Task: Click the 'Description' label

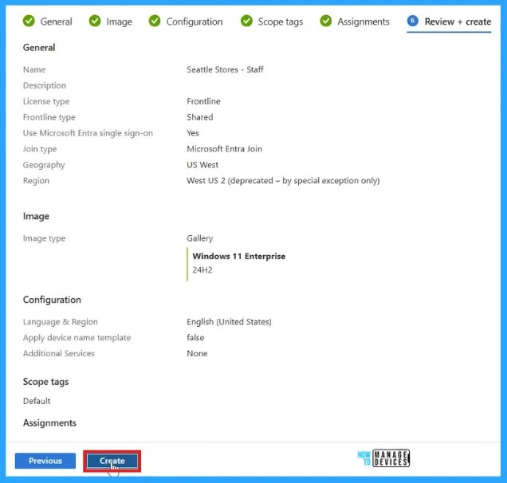Action: [45, 85]
